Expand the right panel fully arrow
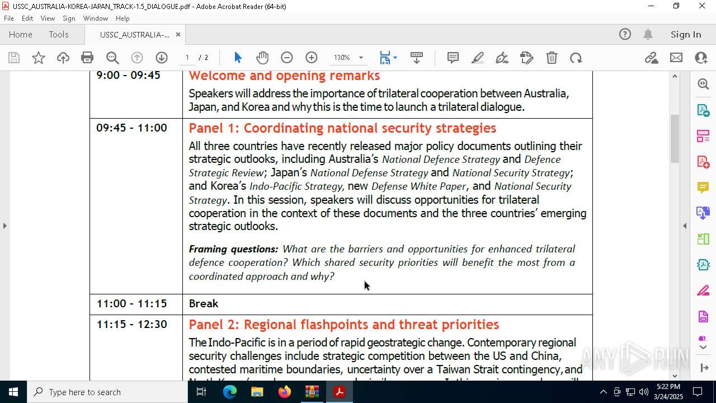Screen dimensions: 716x403 (704, 367)
